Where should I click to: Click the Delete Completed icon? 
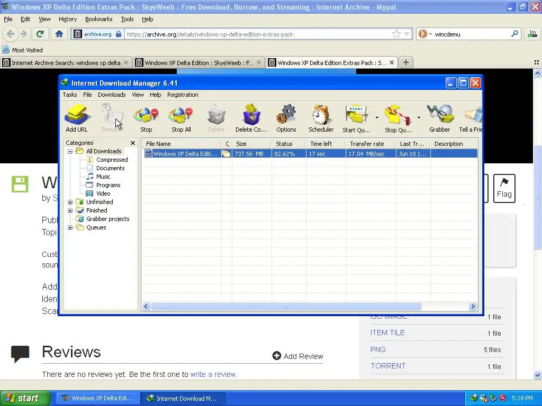point(251,118)
